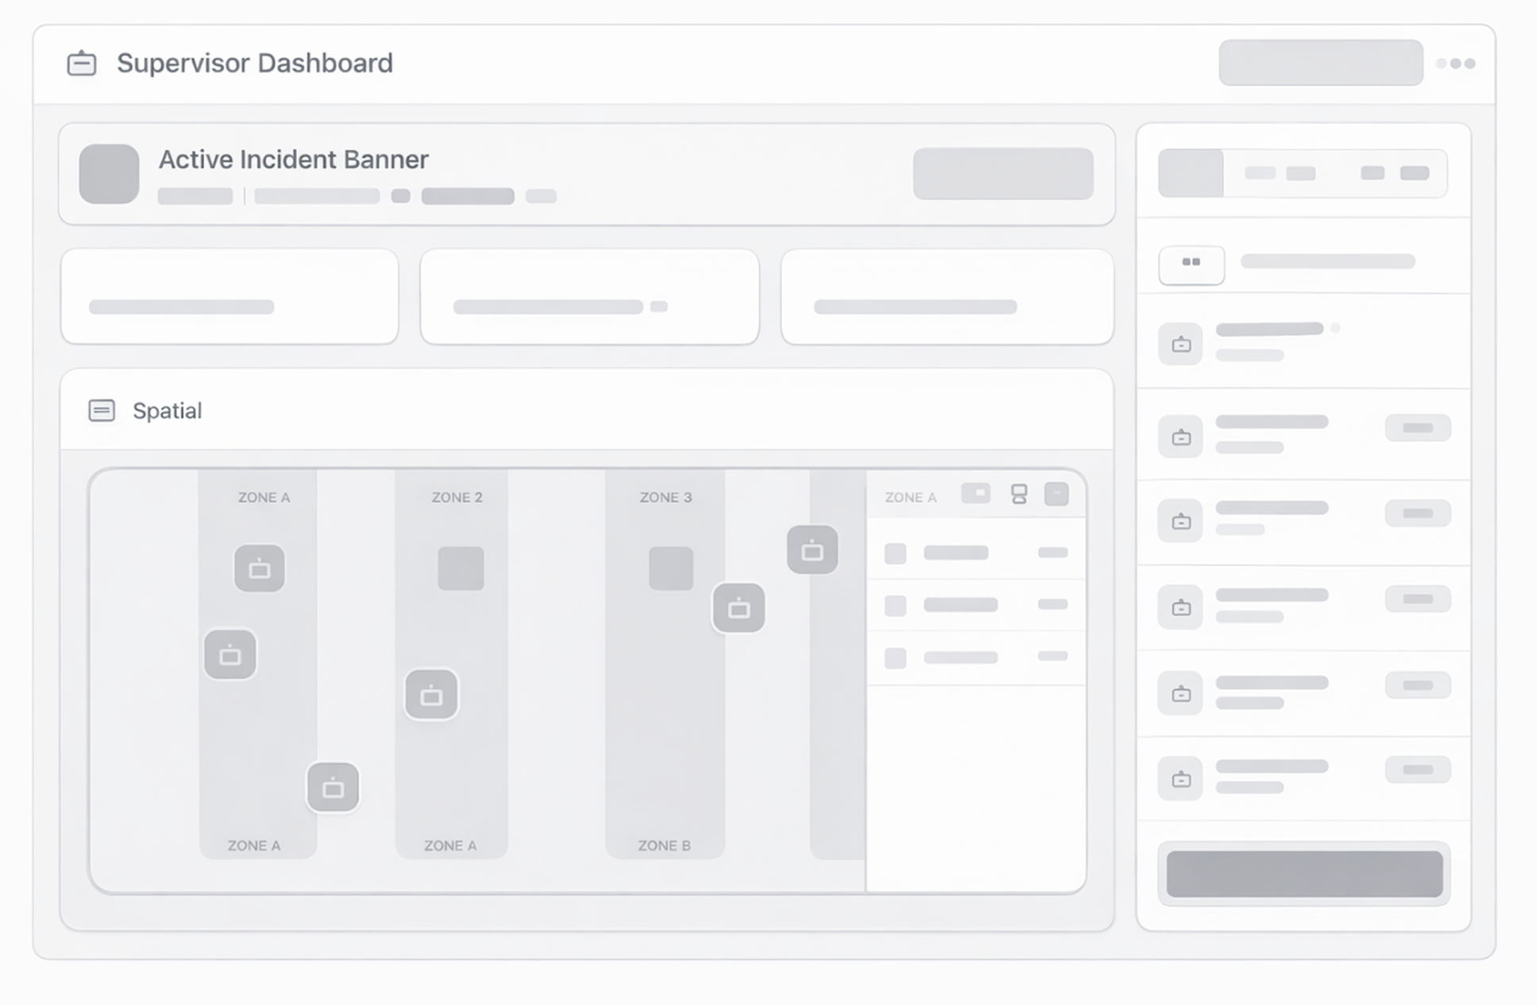The width and height of the screenshot is (1537, 1005).
Task: Click the action button on the Active Incident Banner
Action: tap(1002, 174)
